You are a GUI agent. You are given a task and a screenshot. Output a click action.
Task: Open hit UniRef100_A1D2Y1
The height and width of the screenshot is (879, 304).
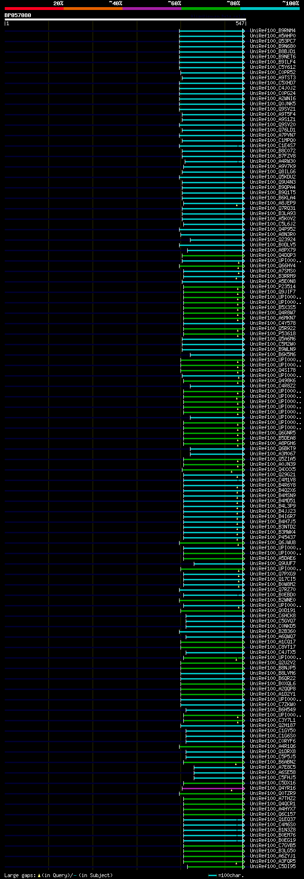[x=273, y=694]
